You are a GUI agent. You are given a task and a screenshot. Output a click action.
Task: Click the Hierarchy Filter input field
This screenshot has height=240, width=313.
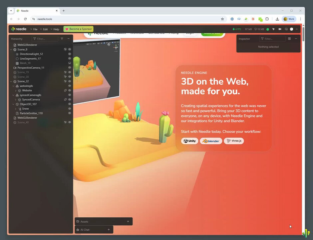click(x=45, y=39)
